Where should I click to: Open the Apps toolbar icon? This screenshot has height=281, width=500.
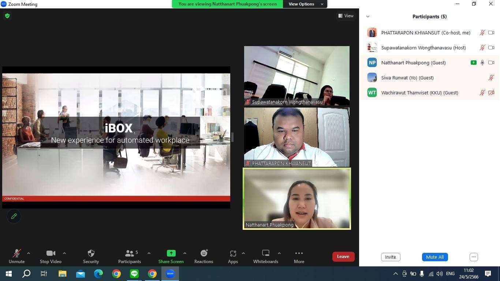click(x=233, y=253)
